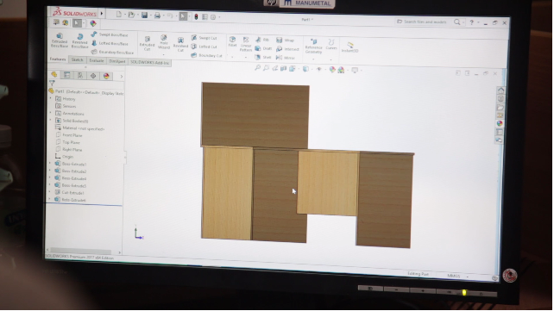Expand the Solid Bodies folder
554x311 pixels.
tap(51, 121)
